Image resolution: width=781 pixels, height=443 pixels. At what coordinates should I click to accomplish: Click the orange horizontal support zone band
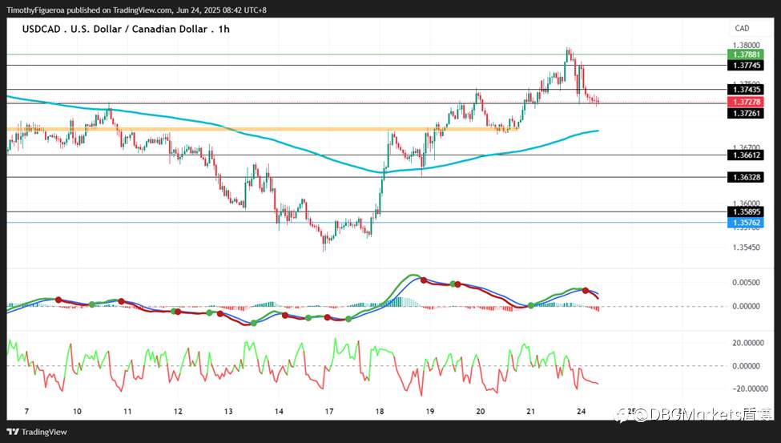coord(263,129)
